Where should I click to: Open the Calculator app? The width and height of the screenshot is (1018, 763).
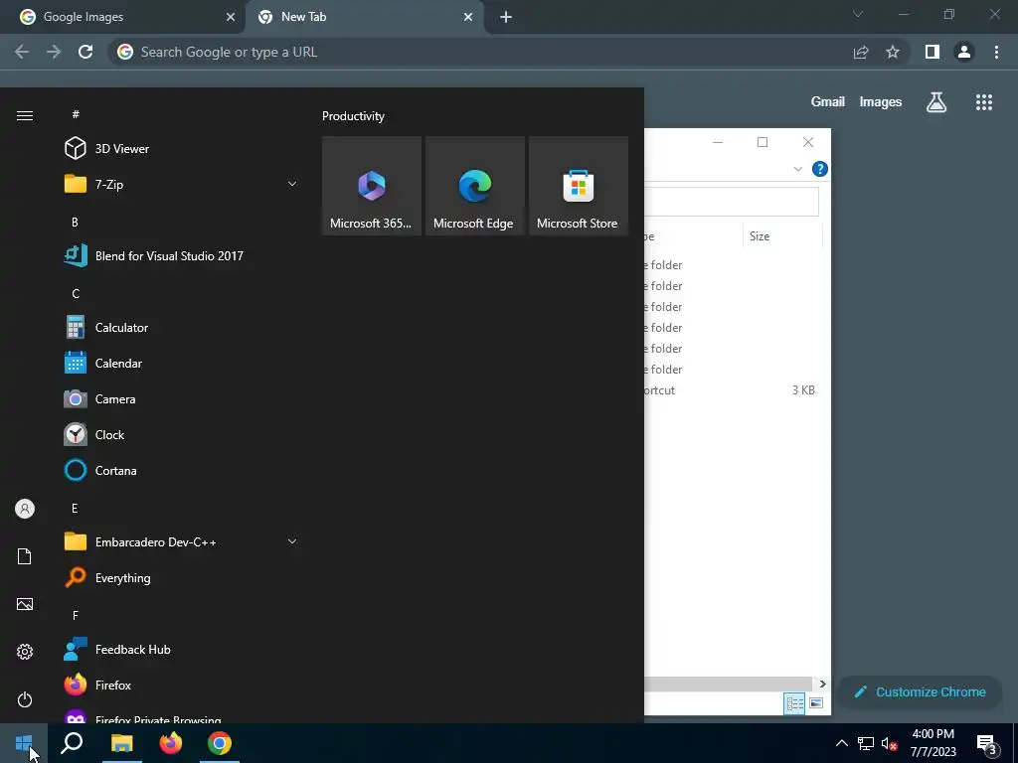coord(182,328)
